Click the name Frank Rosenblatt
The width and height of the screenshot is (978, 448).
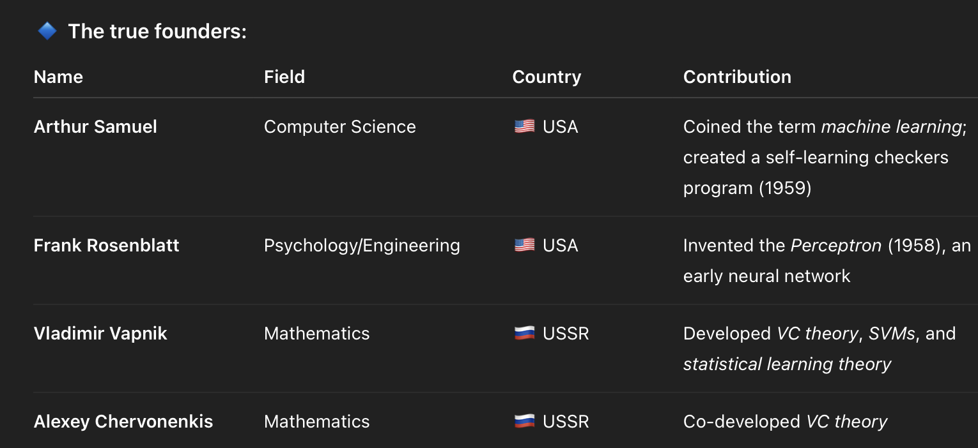[x=106, y=245]
